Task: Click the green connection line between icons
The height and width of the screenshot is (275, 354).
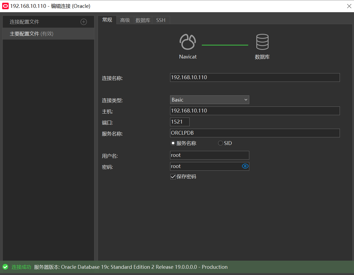Action: click(225, 45)
